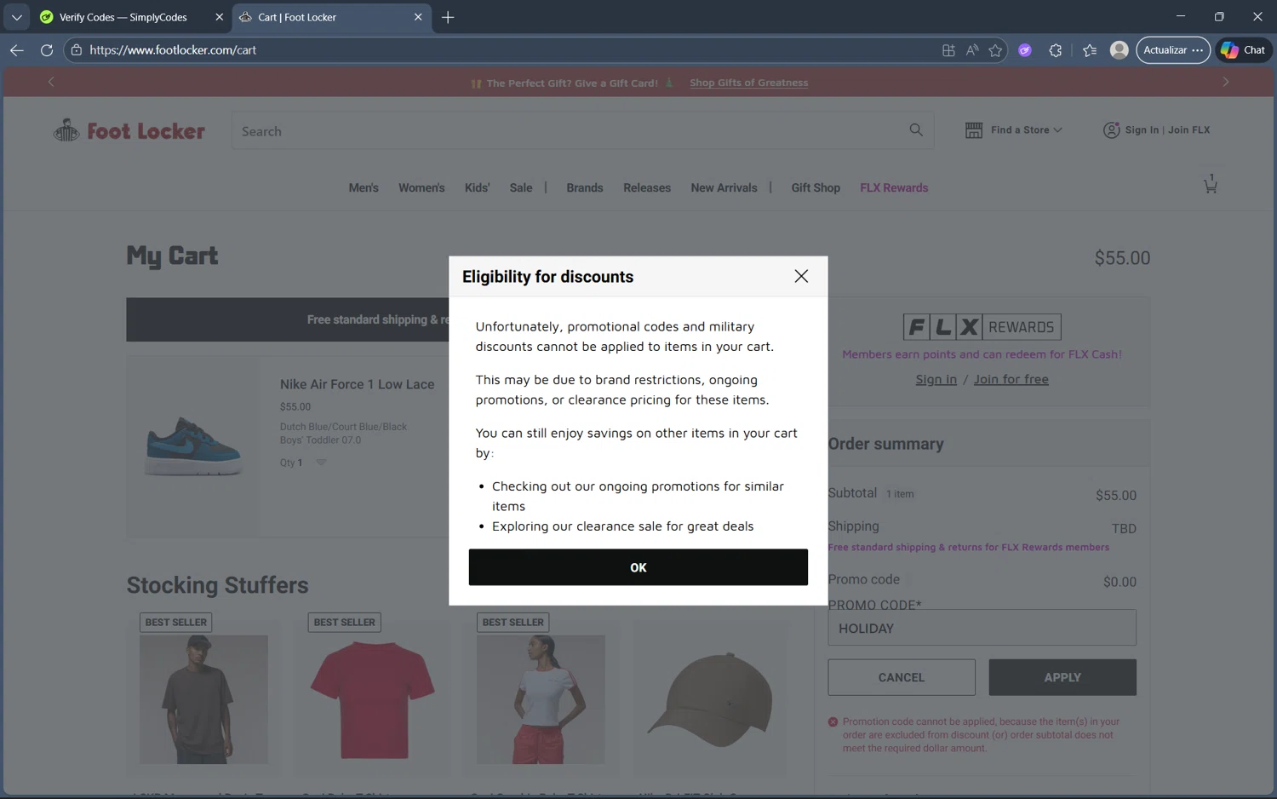Viewport: 1277px width, 799px height.
Task: Click the search magnifier icon
Action: point(916,130)
